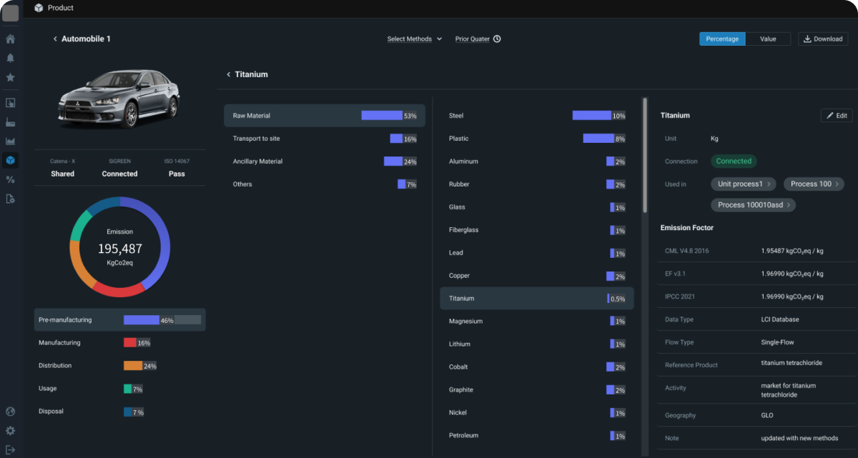Select Cobalt in materials list
This screenshot has width=858, height=458.
(537, 367)
